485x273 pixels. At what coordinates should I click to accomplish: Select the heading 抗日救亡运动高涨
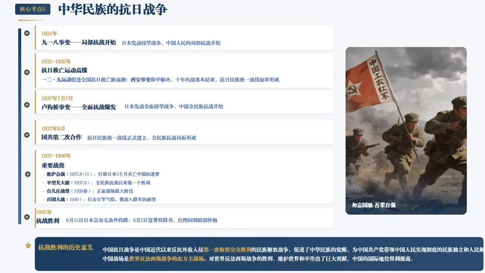[64, 70]
